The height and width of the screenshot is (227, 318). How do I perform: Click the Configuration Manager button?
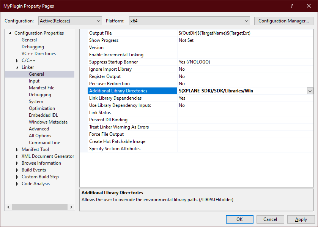283,21
